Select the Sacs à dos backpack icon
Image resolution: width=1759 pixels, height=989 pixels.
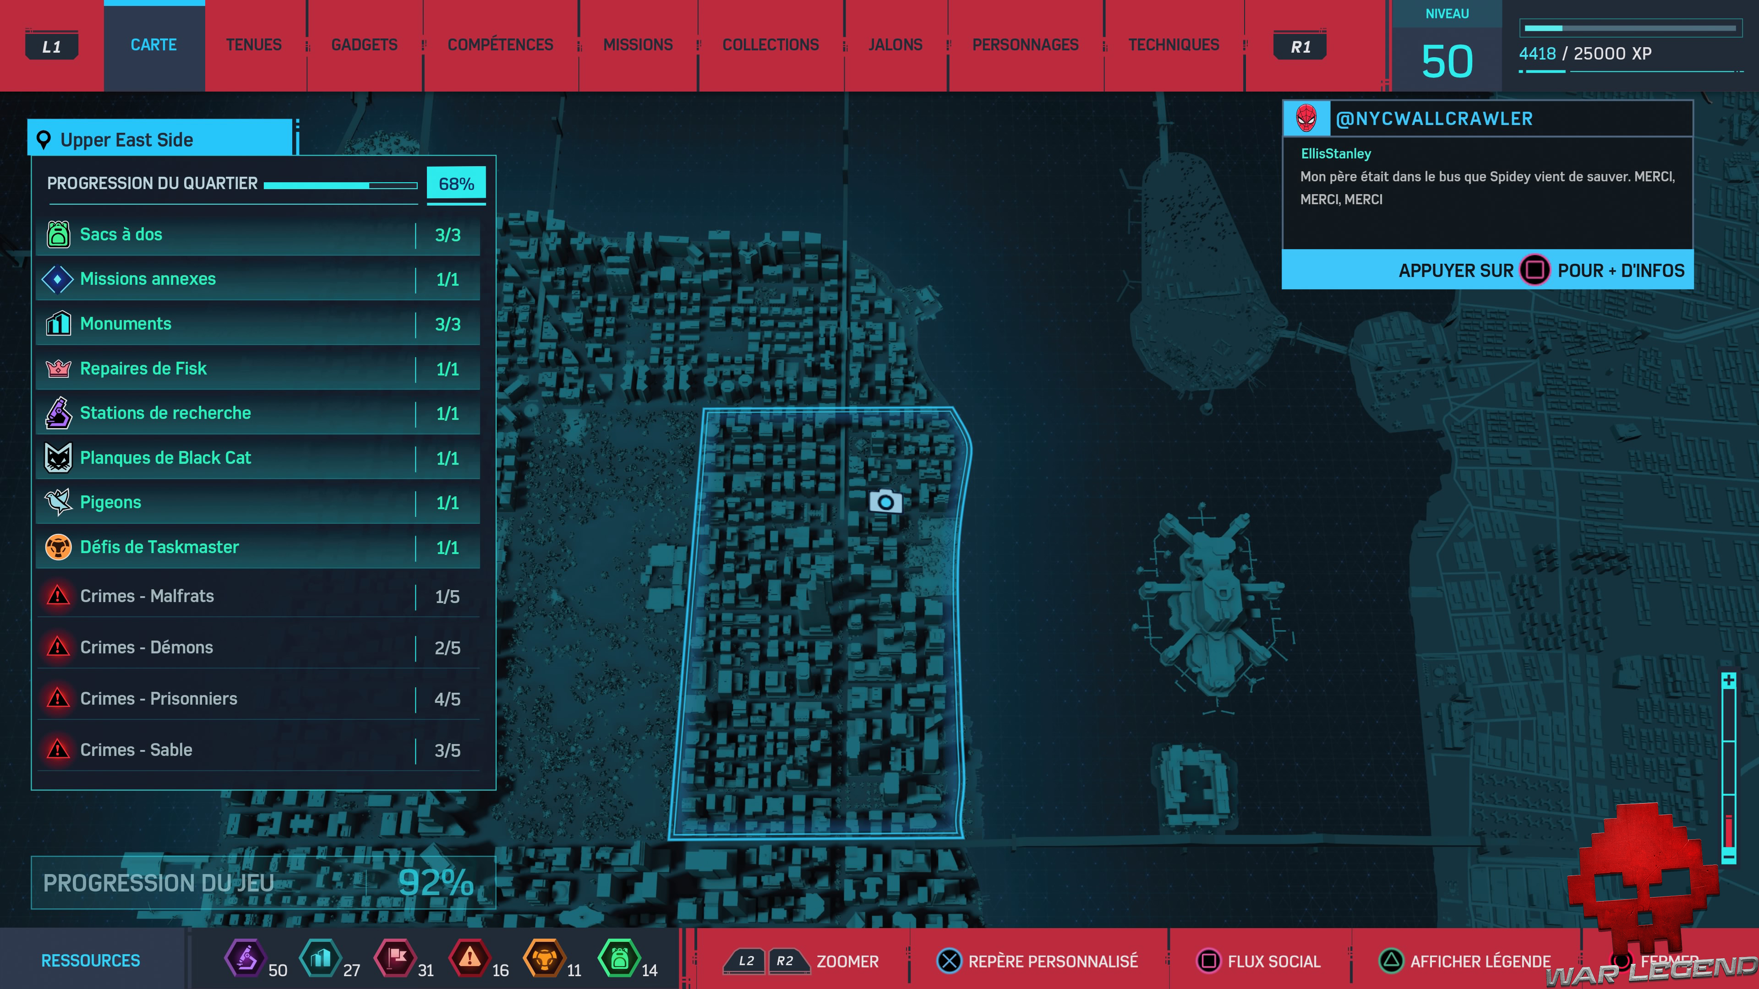coord(58,234)
